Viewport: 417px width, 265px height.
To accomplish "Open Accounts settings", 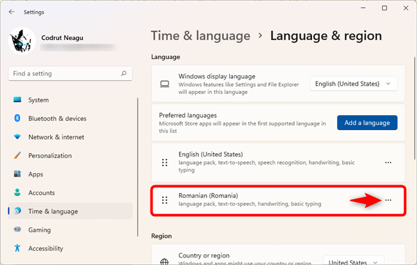I will [x=71, y=193].
